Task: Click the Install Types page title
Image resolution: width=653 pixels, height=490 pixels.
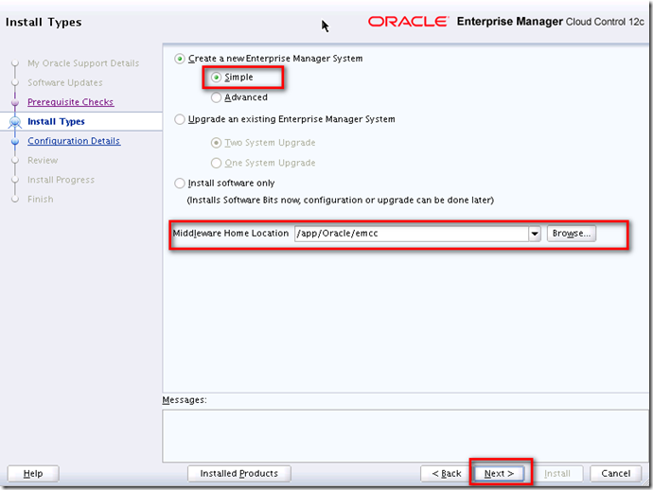Action: [x=44, y=22]
